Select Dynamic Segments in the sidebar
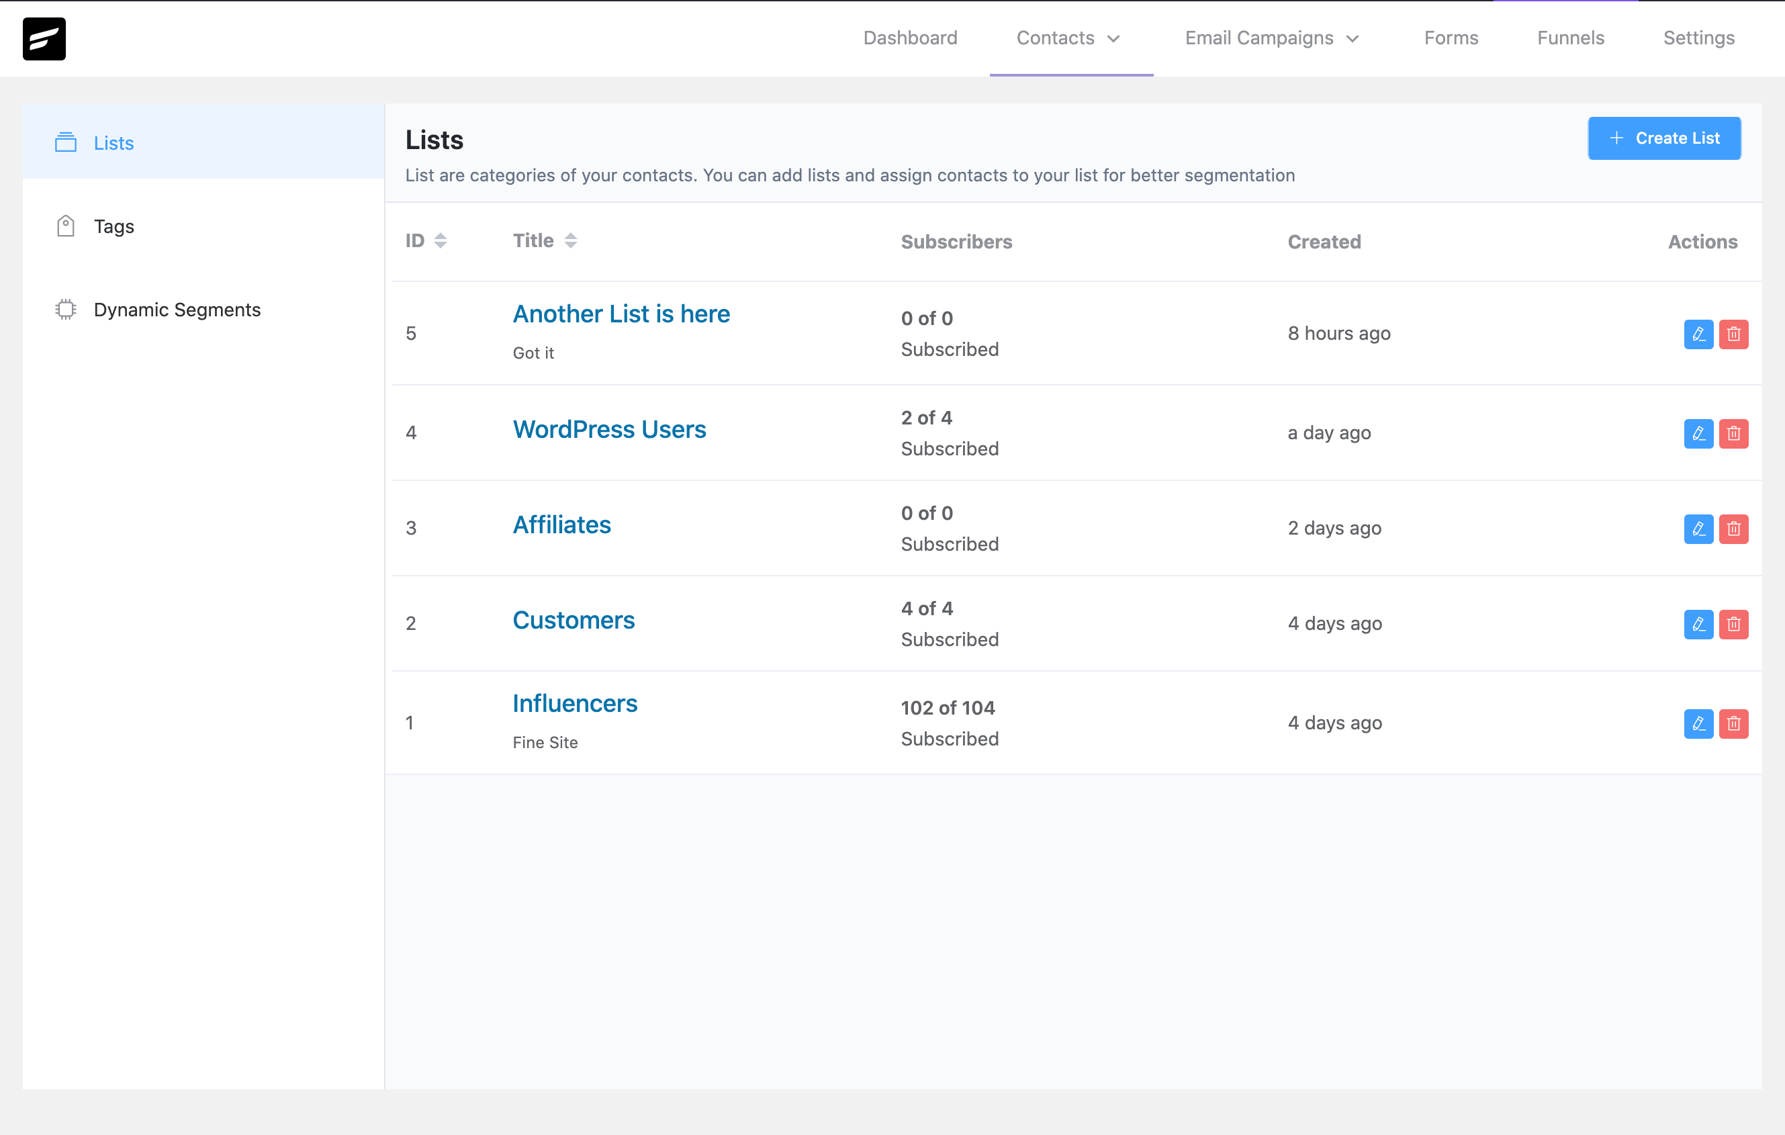The image size is (1785, 1135). (x=203, y=309)
